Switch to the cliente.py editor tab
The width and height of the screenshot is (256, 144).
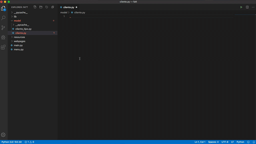[x=69, y=7]
